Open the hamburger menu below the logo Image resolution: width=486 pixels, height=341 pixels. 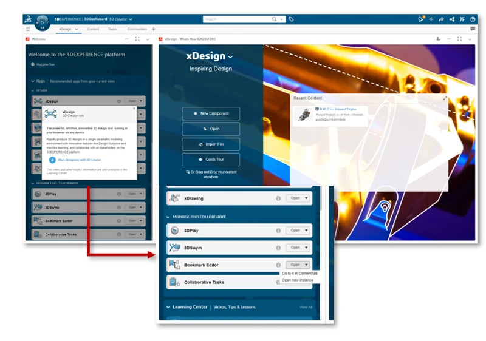pos(28,29)
